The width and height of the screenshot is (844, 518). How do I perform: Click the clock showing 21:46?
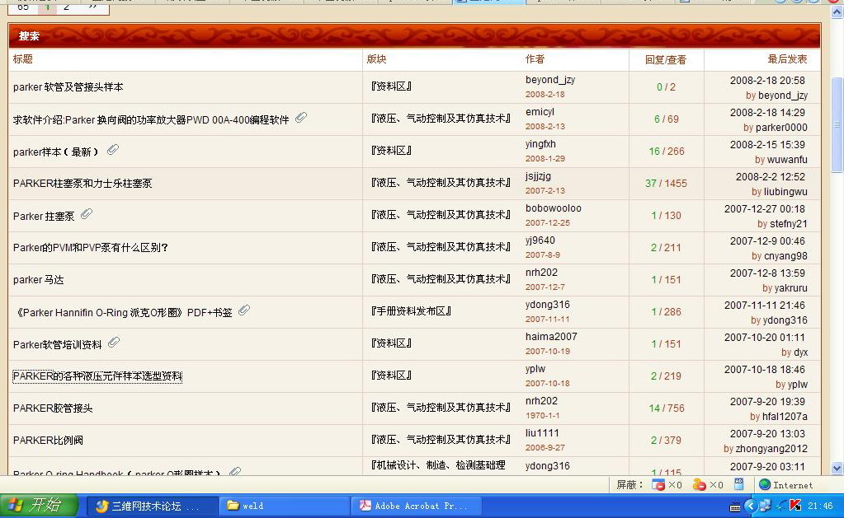click(820, 506)
